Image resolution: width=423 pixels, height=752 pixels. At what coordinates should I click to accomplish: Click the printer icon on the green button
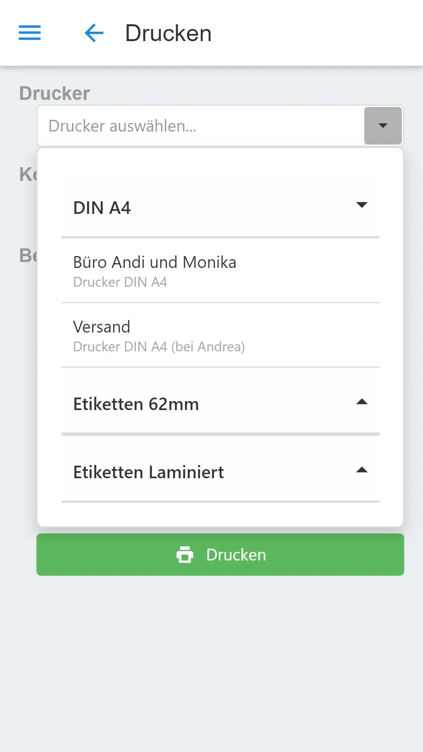point(185,555)
